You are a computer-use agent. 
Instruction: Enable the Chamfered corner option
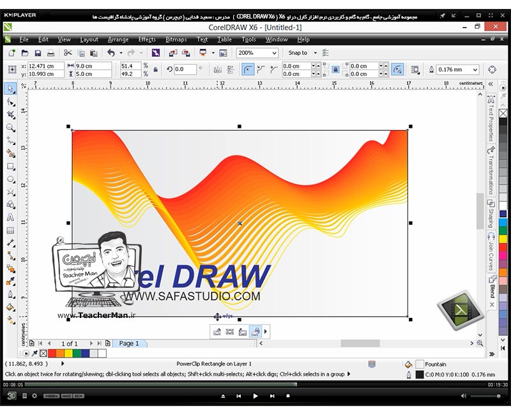pyautogui.click(x=274, y=70)
